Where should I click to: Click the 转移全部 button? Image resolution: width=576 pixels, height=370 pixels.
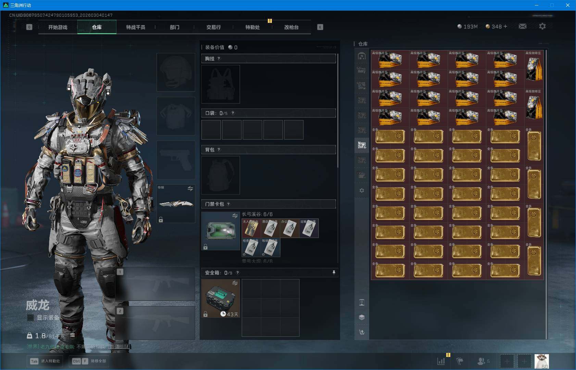click(89, 361)
